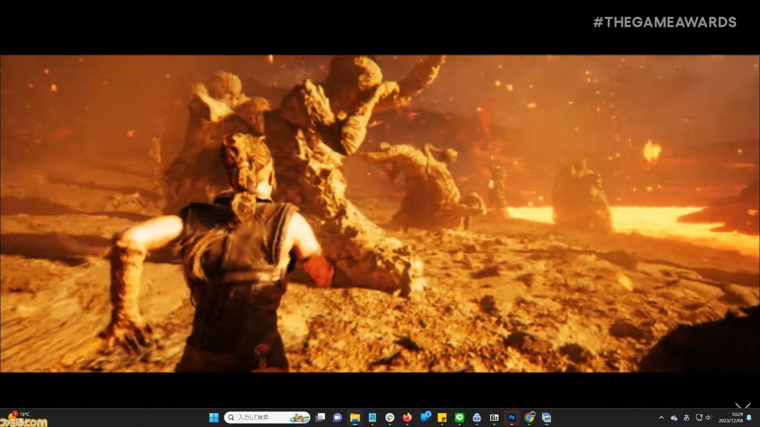Show hidden system tray icons
Image resolution: width=760 pixels, height=427 pixels.
pos(661,418)
